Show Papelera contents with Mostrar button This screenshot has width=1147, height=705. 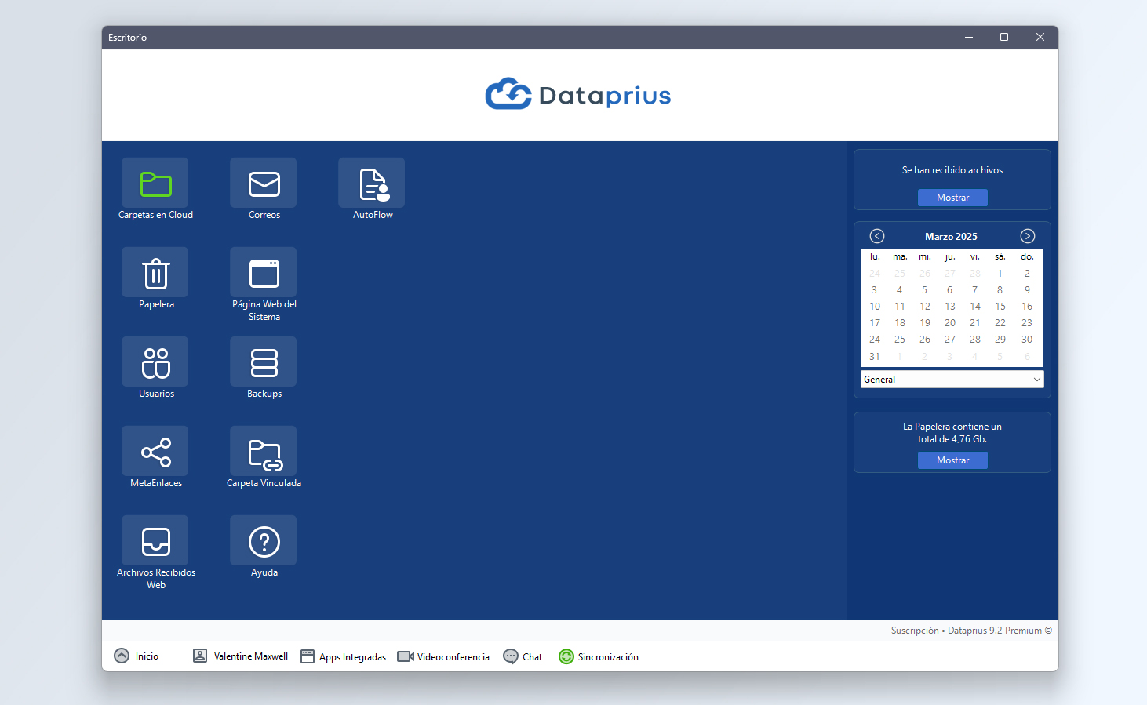tap(952, 460)
